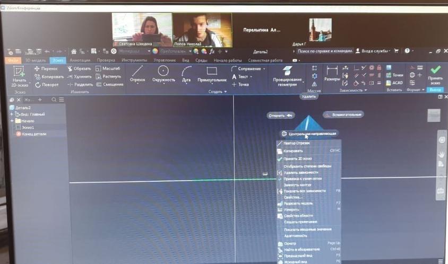Click Проецирование геометрии tool
Viewport: 448px width, 264px height.
pos(287,76)
